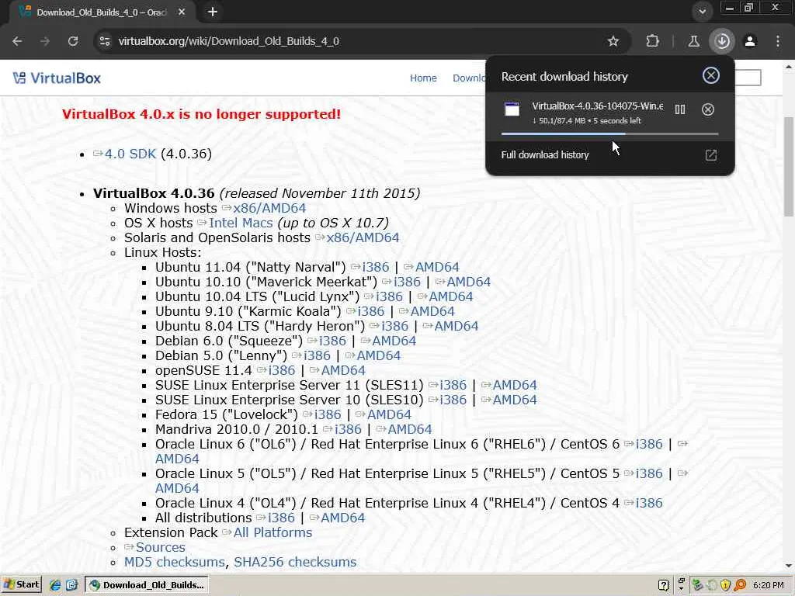This screenshot has width=795, height=596.
Task: Click the orange magnifier tray icon
Action: [x=740, y=585]
